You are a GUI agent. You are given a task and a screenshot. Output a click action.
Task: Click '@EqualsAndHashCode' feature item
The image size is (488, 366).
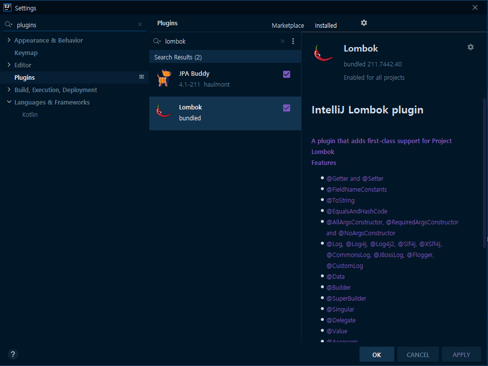(x=357, y=211)
